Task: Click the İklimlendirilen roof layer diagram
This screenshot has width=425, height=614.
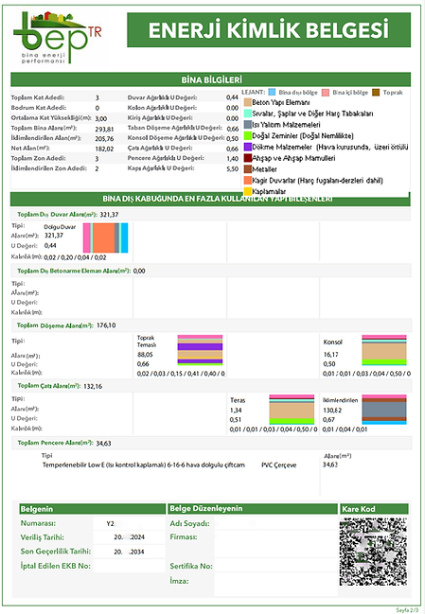Action: tap(384, 410)
